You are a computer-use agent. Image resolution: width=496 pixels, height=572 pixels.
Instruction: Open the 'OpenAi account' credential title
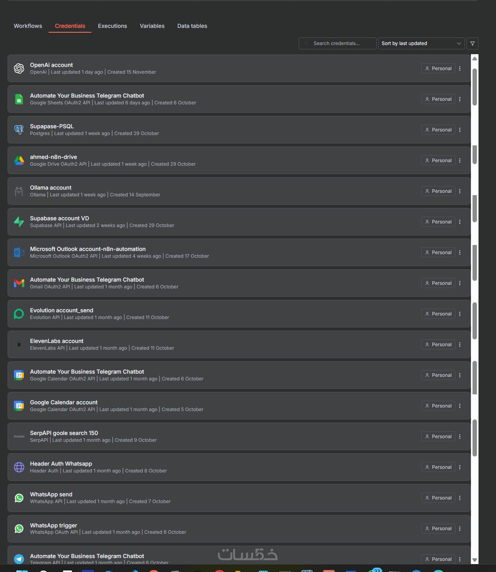tap(51, 65)
